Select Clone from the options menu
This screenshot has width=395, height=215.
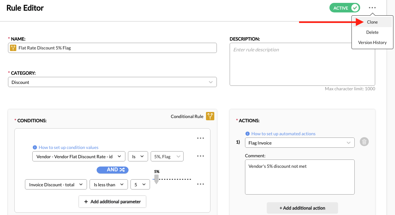point(372,22)
